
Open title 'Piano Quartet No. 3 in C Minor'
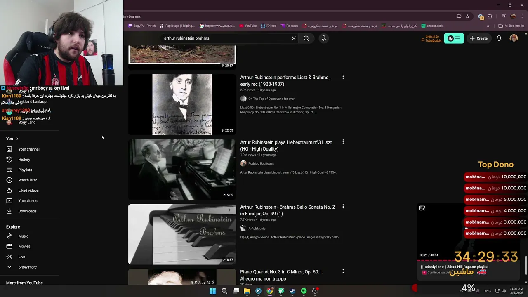tap(281, 275)
